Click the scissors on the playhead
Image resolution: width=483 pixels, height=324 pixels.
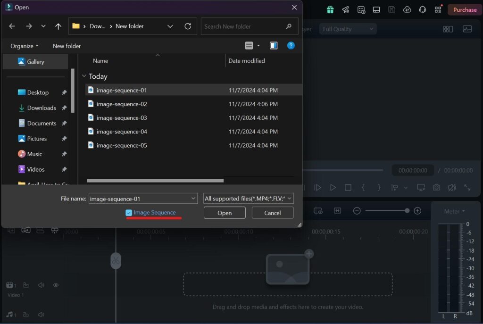coord(116,261)
